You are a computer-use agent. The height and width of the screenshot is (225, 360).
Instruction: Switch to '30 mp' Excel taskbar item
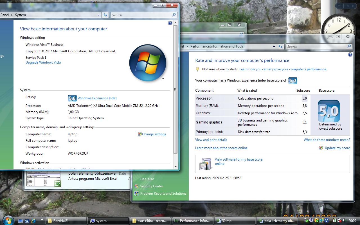[234, 221]
